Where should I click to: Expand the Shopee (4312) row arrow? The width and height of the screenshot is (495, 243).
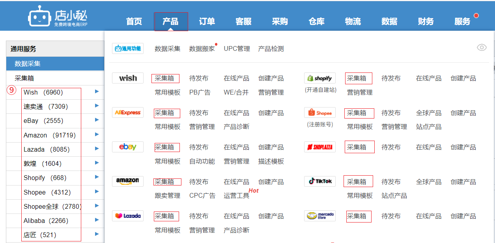coord(97,191)
